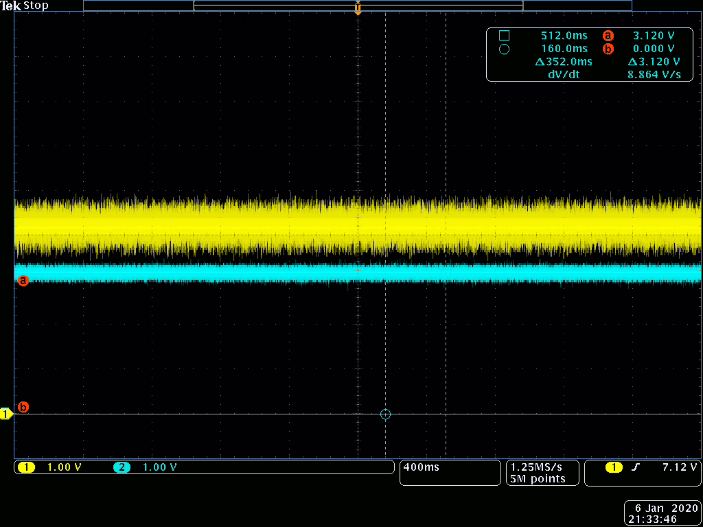
Task: Select cursor "b" marker near bottom-left of the graticule
Action: [23, 407]
